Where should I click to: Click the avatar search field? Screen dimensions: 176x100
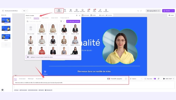(42, 21)
